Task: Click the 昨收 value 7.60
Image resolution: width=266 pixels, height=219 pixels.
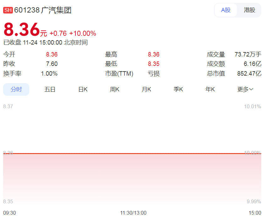Action: tap(52, 64)
